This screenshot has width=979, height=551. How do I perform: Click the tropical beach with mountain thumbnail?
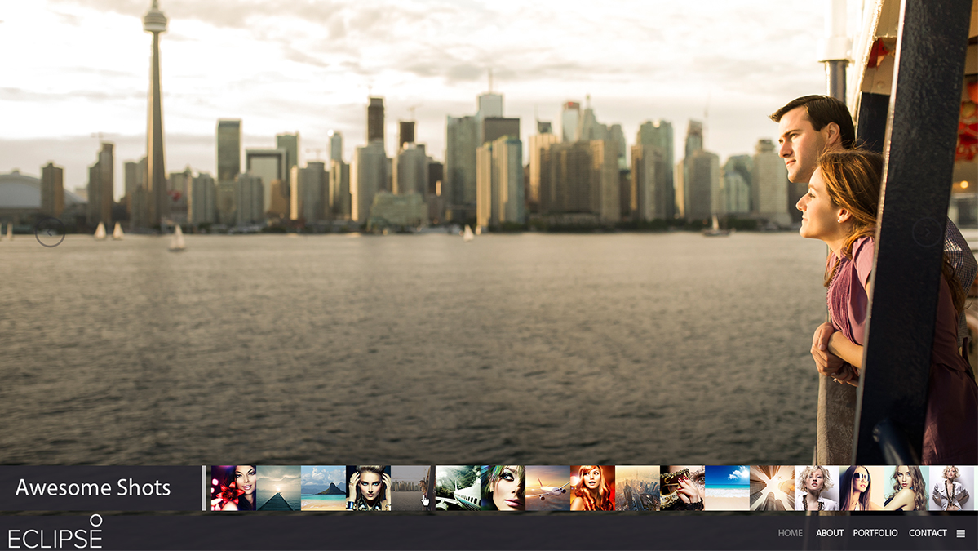pos(324,486)
